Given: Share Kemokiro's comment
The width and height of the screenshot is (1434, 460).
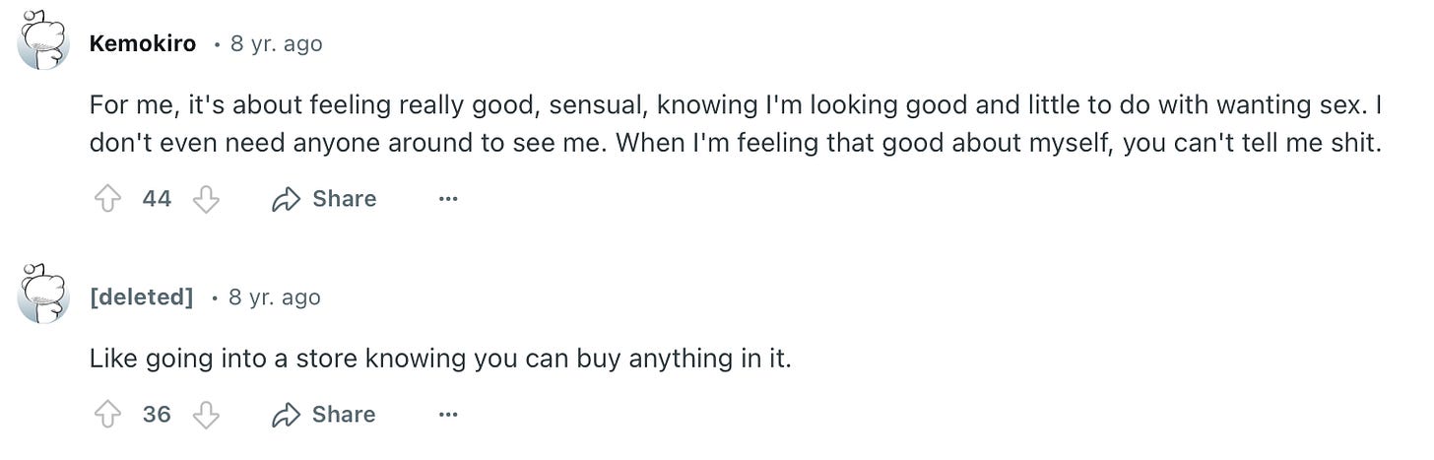Looking at the screenshot, I should tap(324, 200).
